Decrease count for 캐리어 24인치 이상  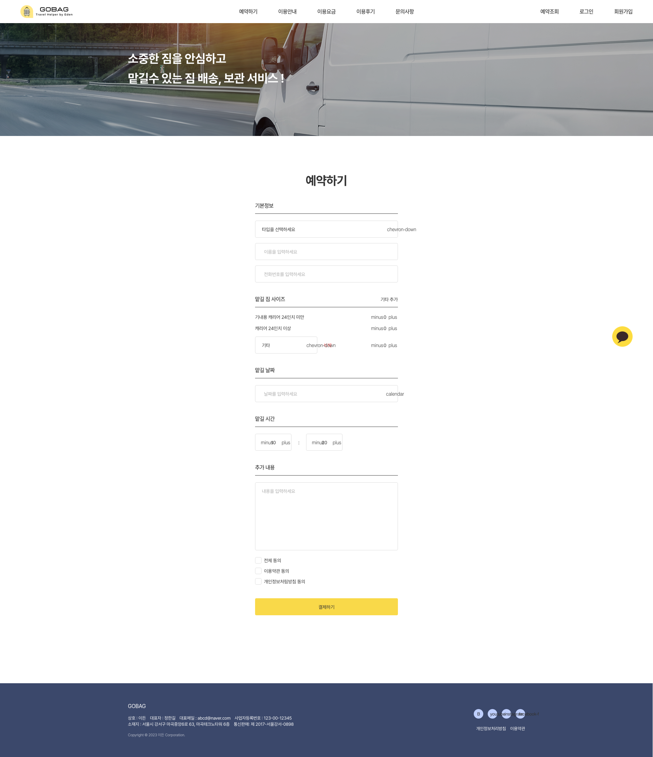point(376,328)
